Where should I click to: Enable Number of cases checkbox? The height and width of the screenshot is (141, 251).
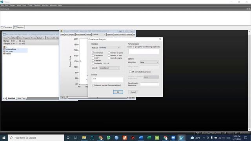109,53
